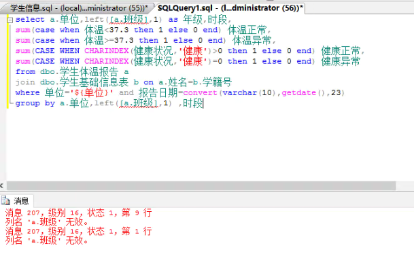Click the first CHARINDEX function
Viewport: 414px width, 273px height.
pos(107,51)
